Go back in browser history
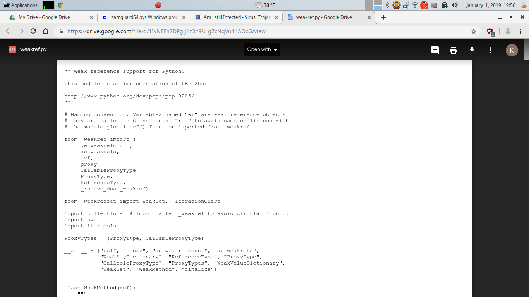The height and width of the screenshot is (297, 529). tap(9, 31)
